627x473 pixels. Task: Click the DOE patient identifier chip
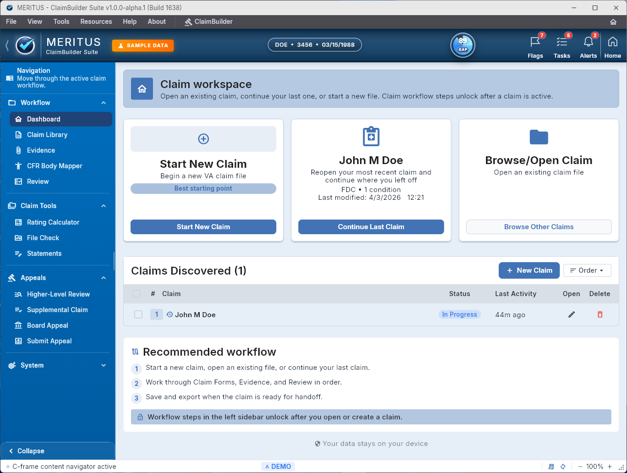pyautogui.click(x=314, y=44)
